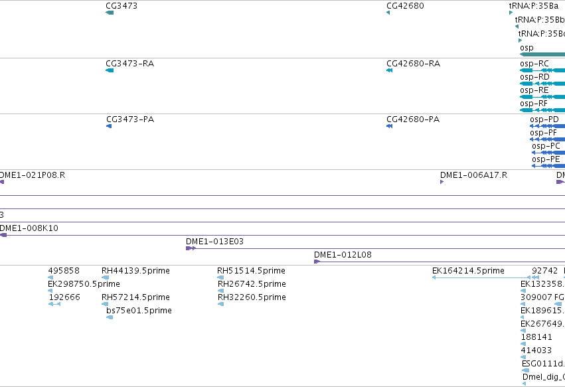Select the DME1-006A17.R marker glyph
565x387 pixels.
pyautogui.click(x=442, y=182)
